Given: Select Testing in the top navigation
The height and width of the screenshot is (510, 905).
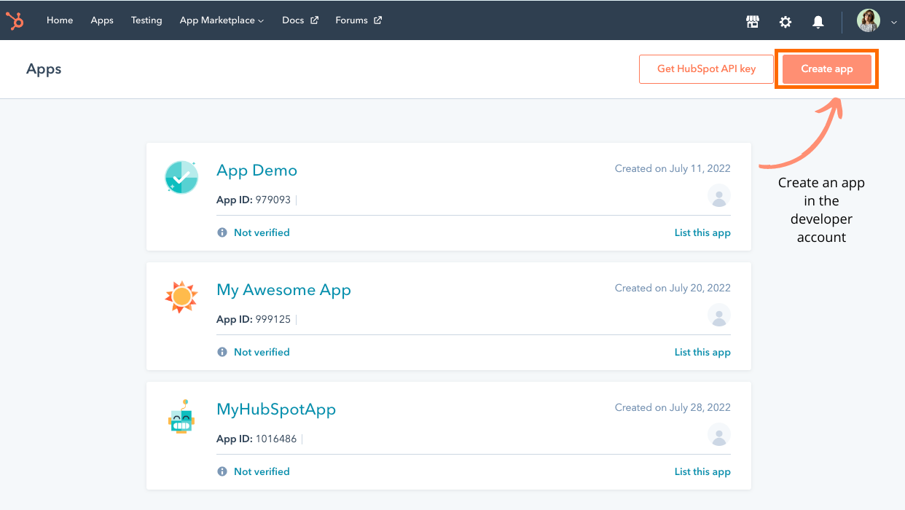Looking at the screenshot, I should 146,20.
